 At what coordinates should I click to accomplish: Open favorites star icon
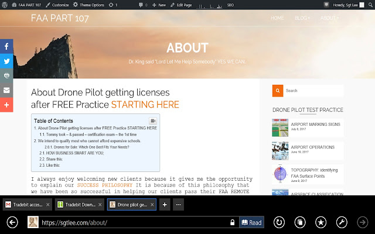[321, 222]
